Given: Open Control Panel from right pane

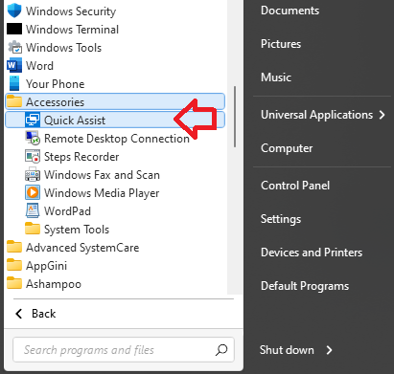Looking at the screenshot, I should tap(295, 186).
